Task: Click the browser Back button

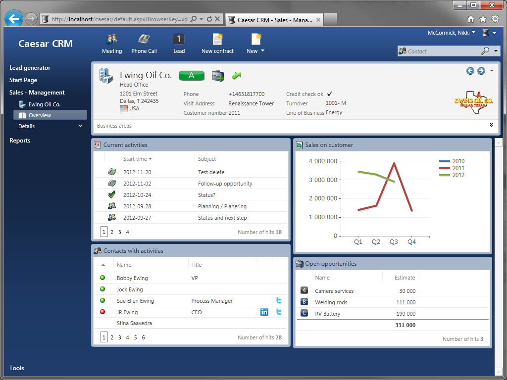Action: pyautogui.click(x=13, y=19)
